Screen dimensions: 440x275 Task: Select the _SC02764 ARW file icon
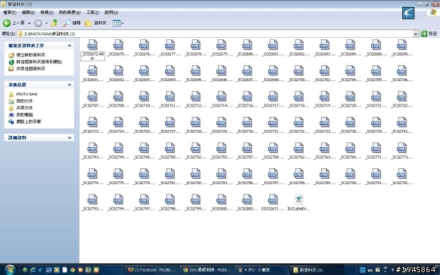(350, 148)
